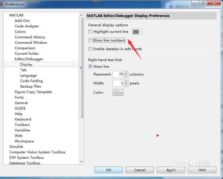Open Keyboard preferences

click(23, 119)
